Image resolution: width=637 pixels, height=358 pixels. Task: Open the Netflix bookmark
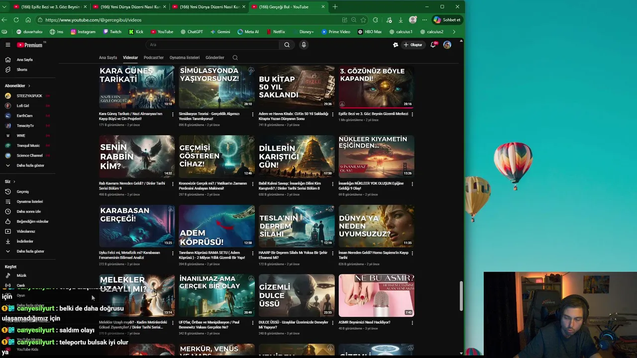coord(276,32)
